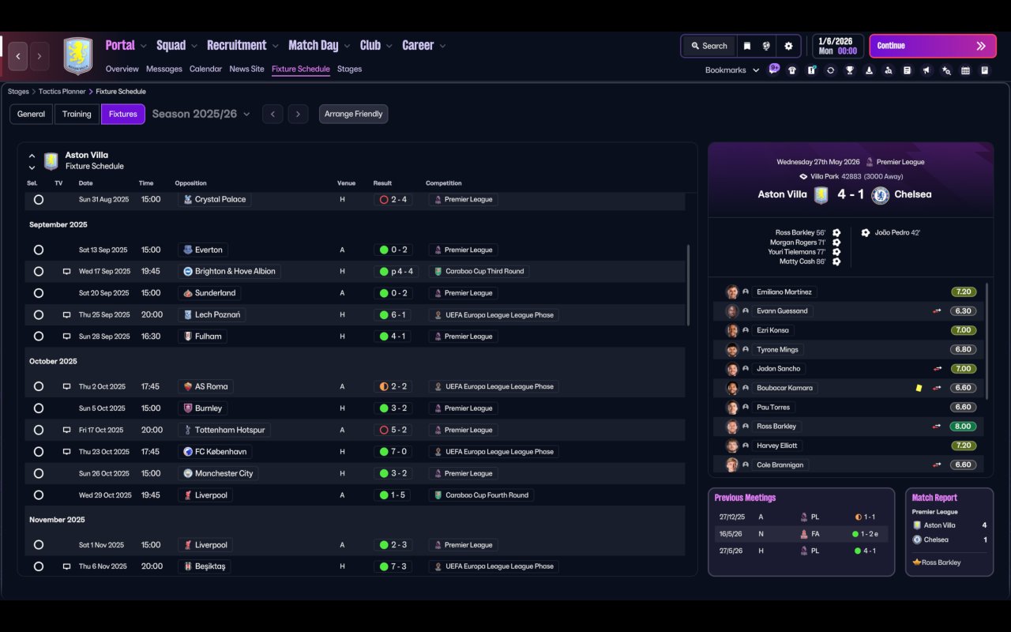Image resolution: width=1011 pixels, height=632 pixels.
Task: Open the shirt icon bookmark shortcut
Action: point(792,70)
